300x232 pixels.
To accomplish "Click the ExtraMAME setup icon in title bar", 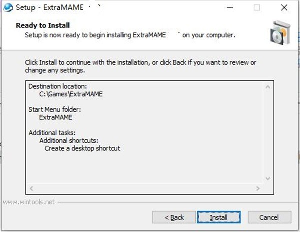I will [8, 8].
